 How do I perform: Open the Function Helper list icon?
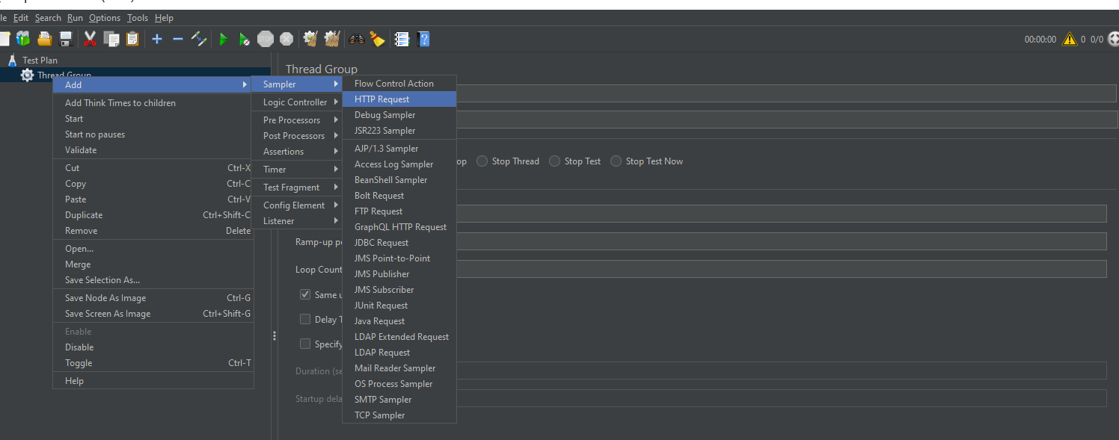pyautogui.click(x=402, y=39)
